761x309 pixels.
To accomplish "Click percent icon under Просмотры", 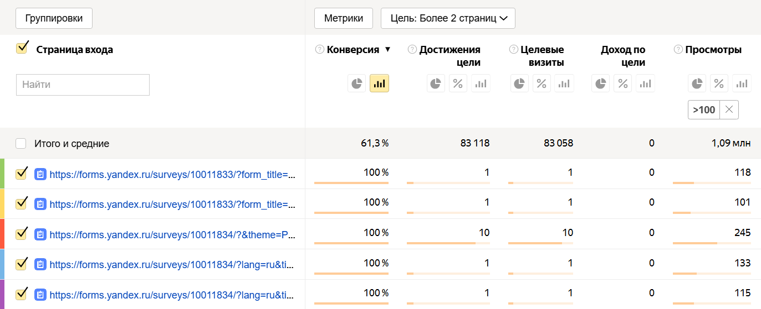I will pyautogui.click(x=719, y=83).
